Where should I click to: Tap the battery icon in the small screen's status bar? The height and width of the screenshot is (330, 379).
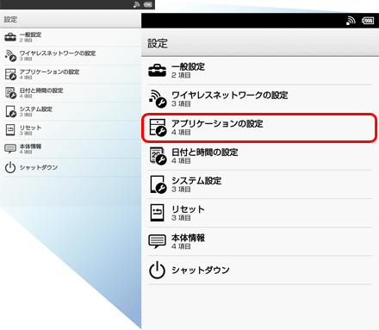coord(147,4)
